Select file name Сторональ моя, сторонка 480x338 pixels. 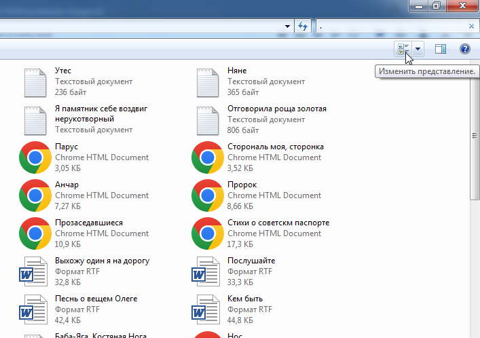276,147
